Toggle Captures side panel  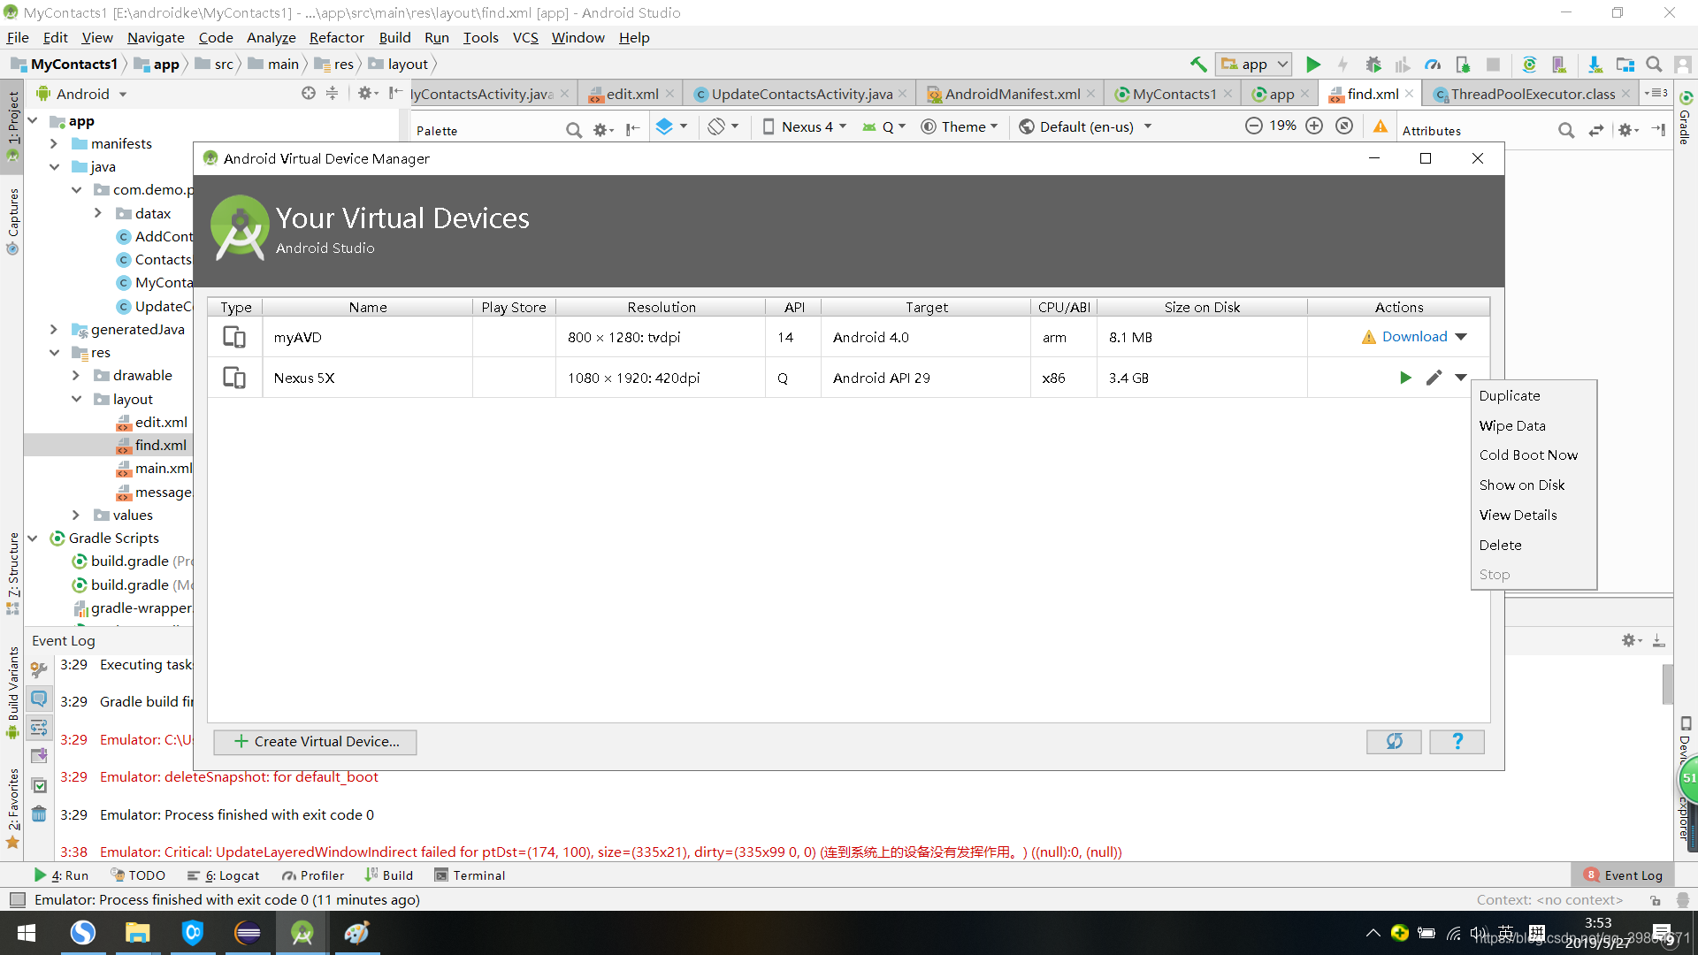(x=12, y=222)
